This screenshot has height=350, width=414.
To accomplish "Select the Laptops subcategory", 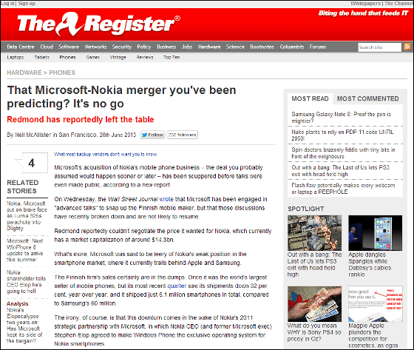I will tap(16, 57).
